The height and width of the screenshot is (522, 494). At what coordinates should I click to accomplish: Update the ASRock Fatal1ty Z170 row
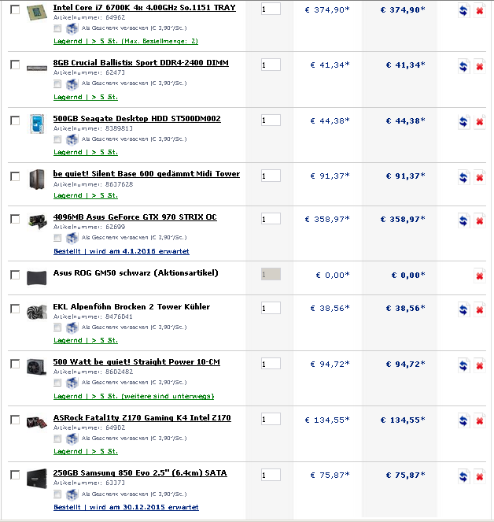click(464, 420)
